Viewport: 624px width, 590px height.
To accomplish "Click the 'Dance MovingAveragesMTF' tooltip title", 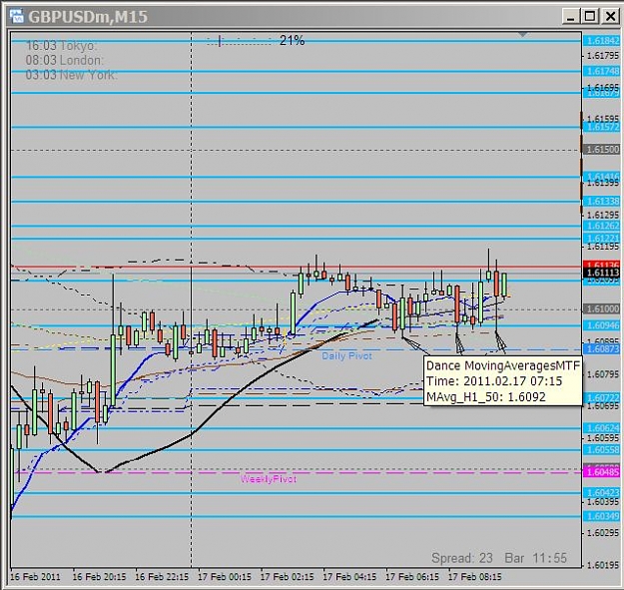I will 503,365.
